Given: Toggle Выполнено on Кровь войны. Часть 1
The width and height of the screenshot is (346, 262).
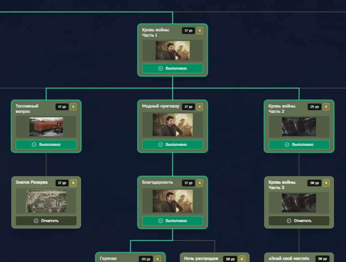Looking at the screenshot, I should 173,68.
